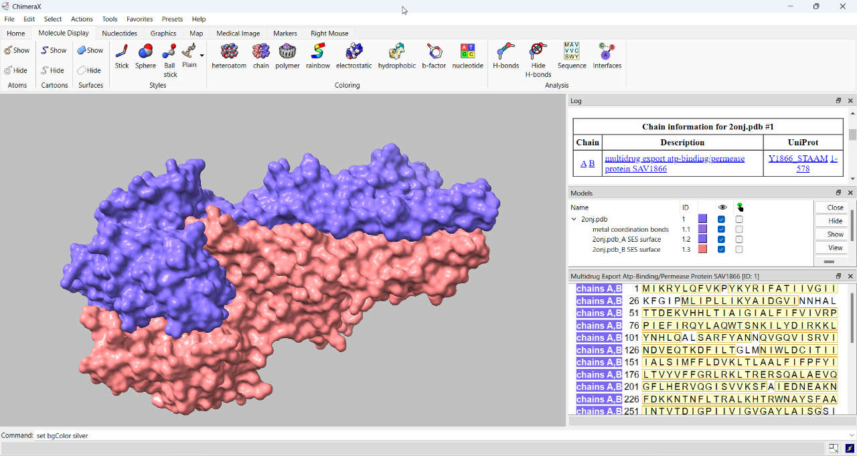Viewport: 857px width, 456px height.
Task: Uncheck visibility for 2onj.pdb_A SES surface
Action: click(x=721, y=239)
